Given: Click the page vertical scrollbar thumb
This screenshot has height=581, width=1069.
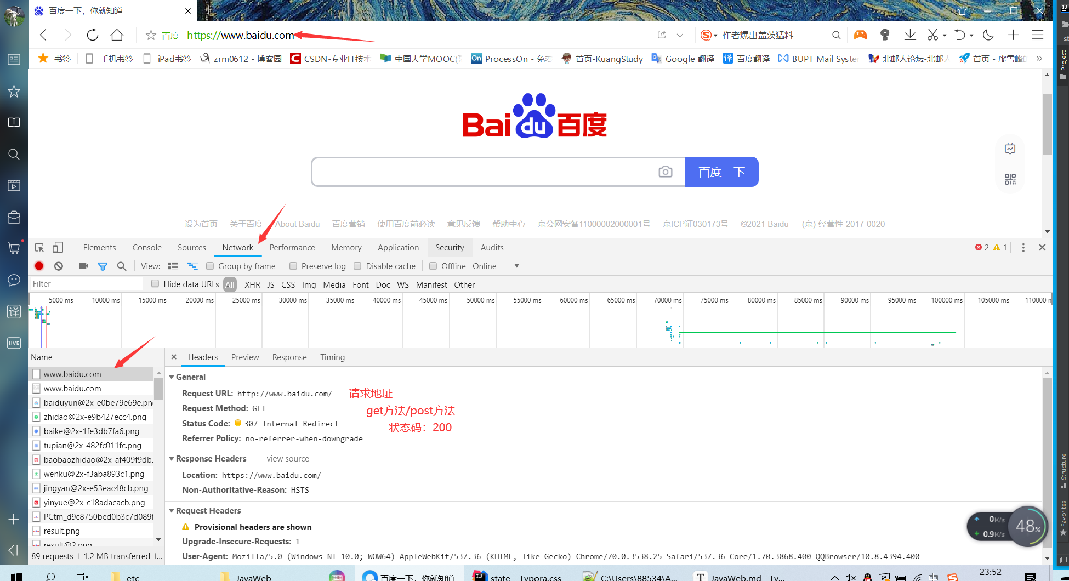Looking at the screenshot, I should (1047, 124).
